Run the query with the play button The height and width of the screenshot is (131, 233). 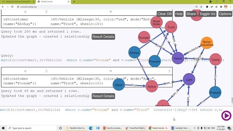point(226,116)
